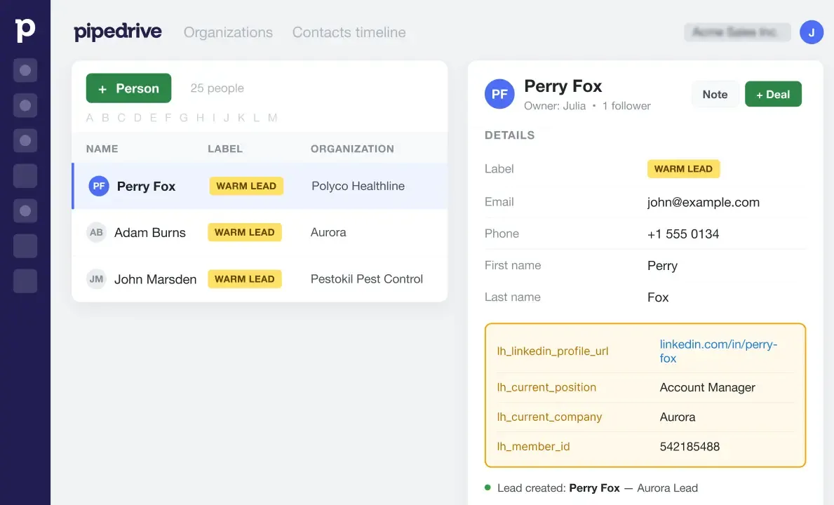The width and height of the screenshot is (834, 505).
Task: Click the Last name value 'Fox'
Action: [658, 297]
